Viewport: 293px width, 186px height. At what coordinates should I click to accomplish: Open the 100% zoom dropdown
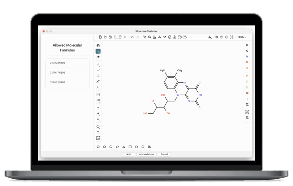click(242, 37)
